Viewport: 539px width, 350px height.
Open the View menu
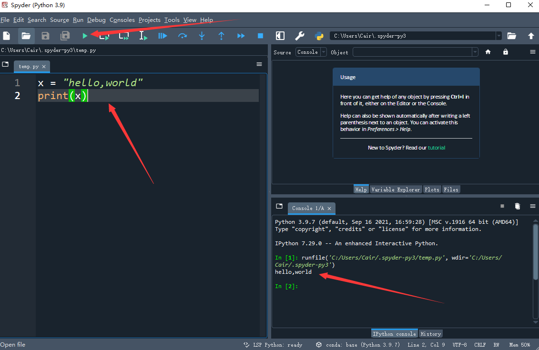190,20
